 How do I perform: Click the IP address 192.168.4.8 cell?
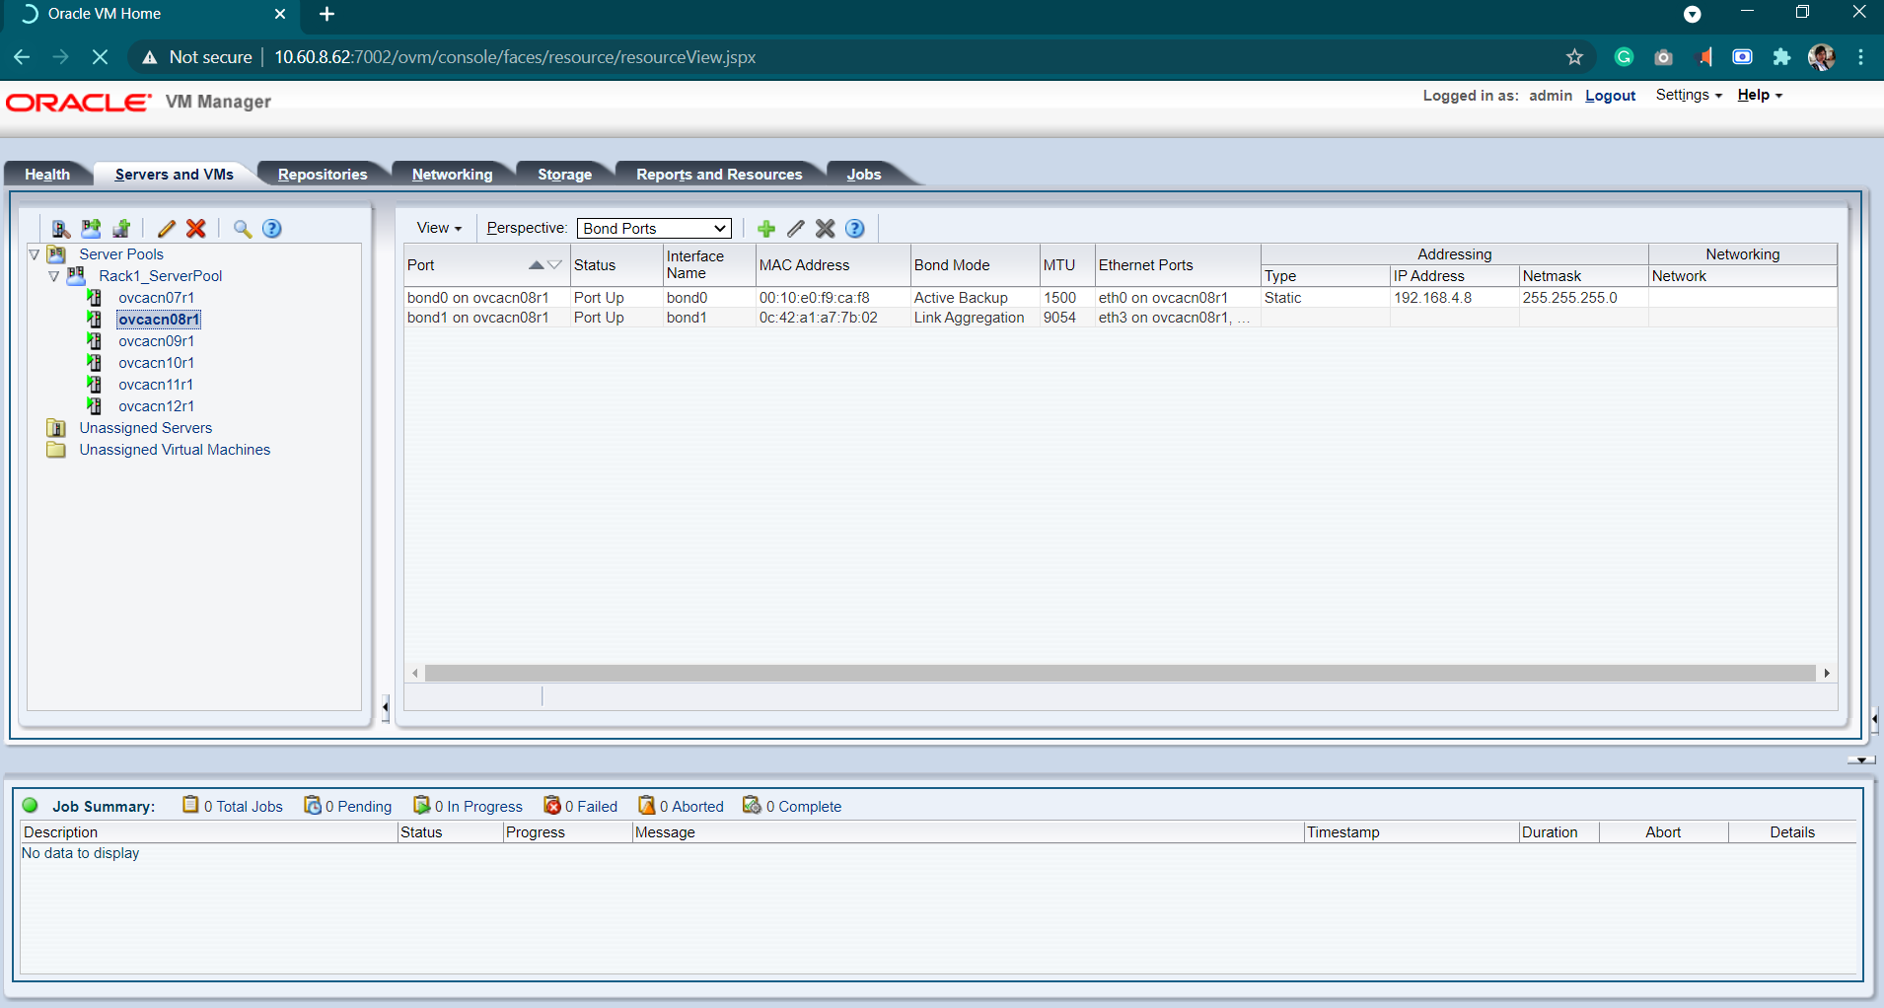click(1454, 298)
